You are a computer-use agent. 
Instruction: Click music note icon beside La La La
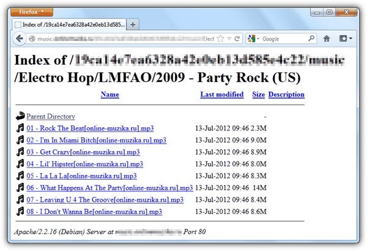point(20,175)
